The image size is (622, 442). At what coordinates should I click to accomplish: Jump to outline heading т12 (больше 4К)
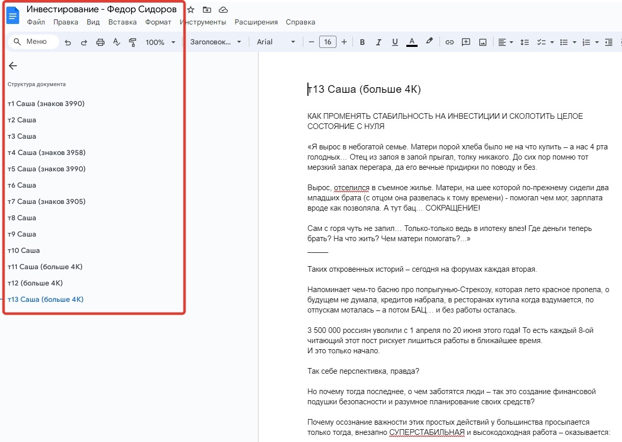[35, 283]
